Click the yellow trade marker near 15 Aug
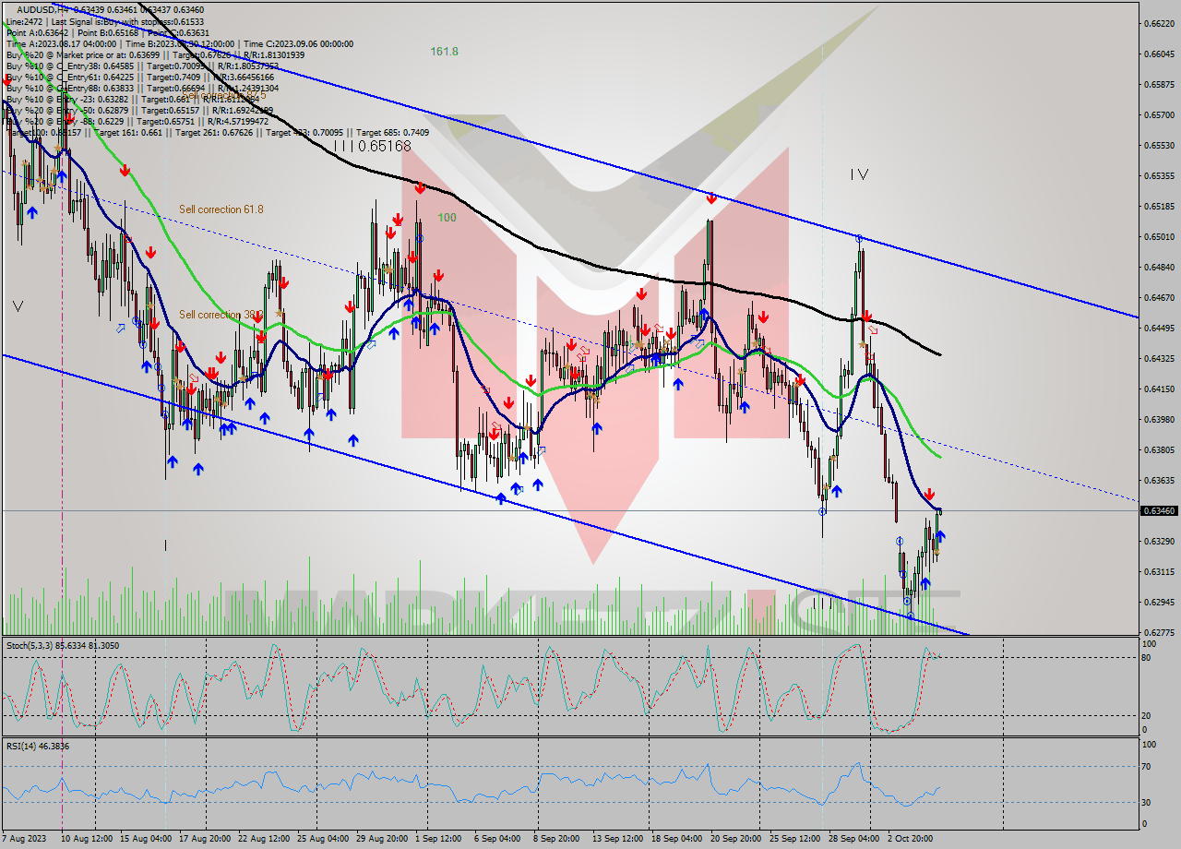Image resolution: width=1181 pixels, height=849 pixels. coord(150,305)
